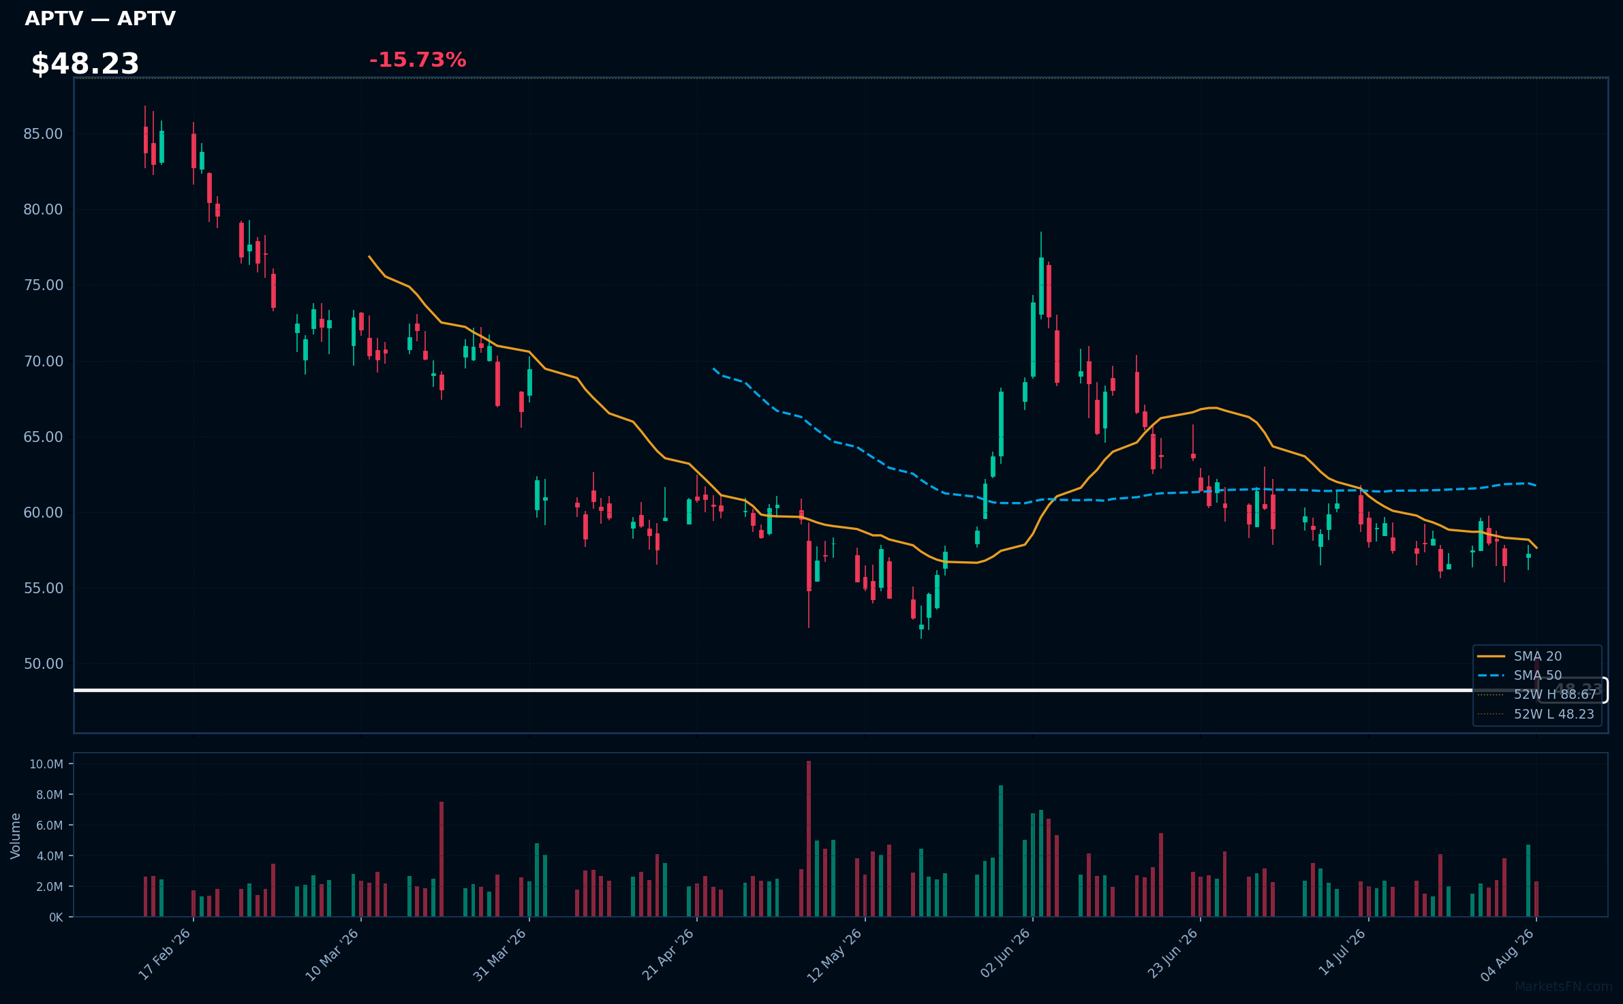Click the "55.00" price axis label
This screenshot has height=1004, width=1623.
coord(43,588)
